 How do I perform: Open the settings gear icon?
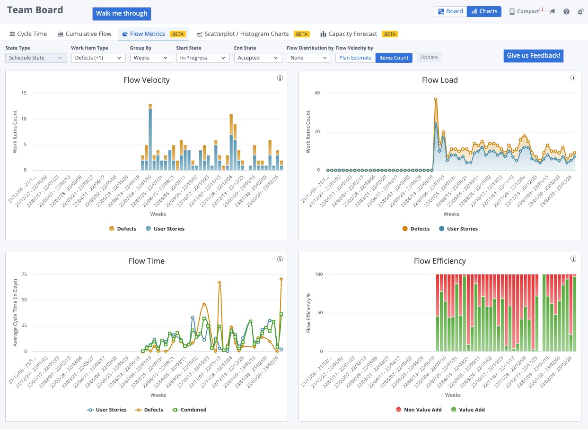580,12
